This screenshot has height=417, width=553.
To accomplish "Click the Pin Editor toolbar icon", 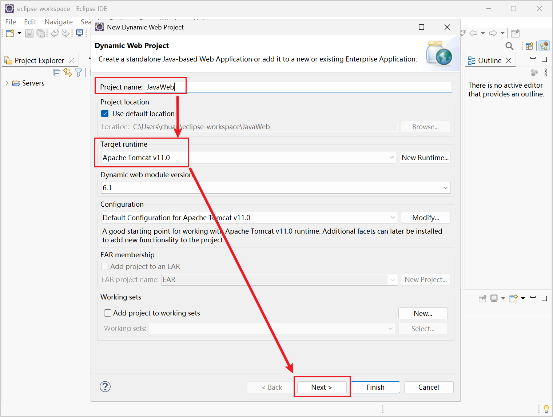I will click(515, 33).
